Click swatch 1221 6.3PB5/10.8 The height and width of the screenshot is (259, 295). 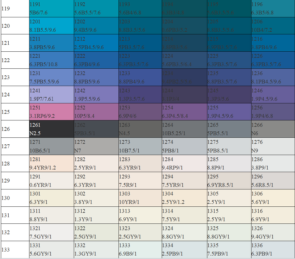pyautogui.click(x=52, y=60)
